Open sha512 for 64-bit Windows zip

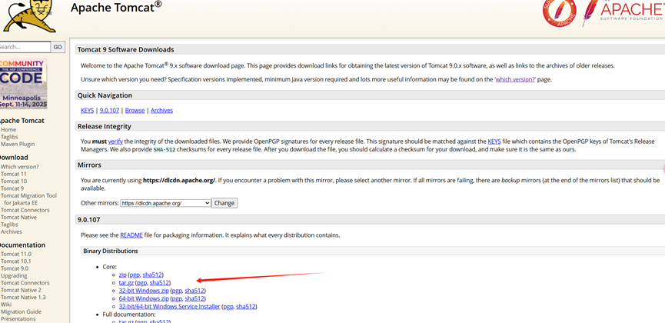point(195,298)
